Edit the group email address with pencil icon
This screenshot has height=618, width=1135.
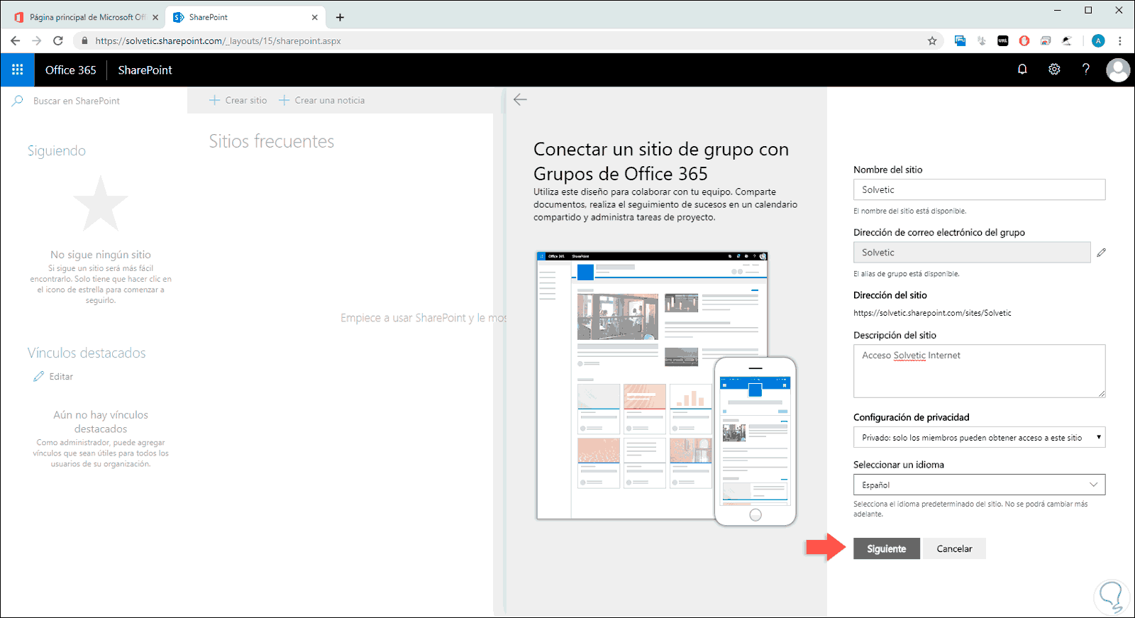[x=1101, y=253]
